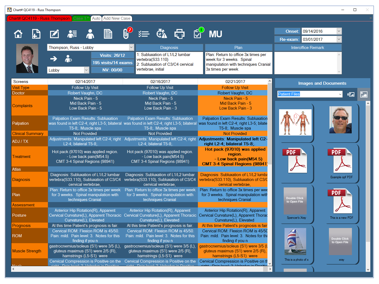
Task: Open the lined document report icon
Action: click(x=108, y=34)
